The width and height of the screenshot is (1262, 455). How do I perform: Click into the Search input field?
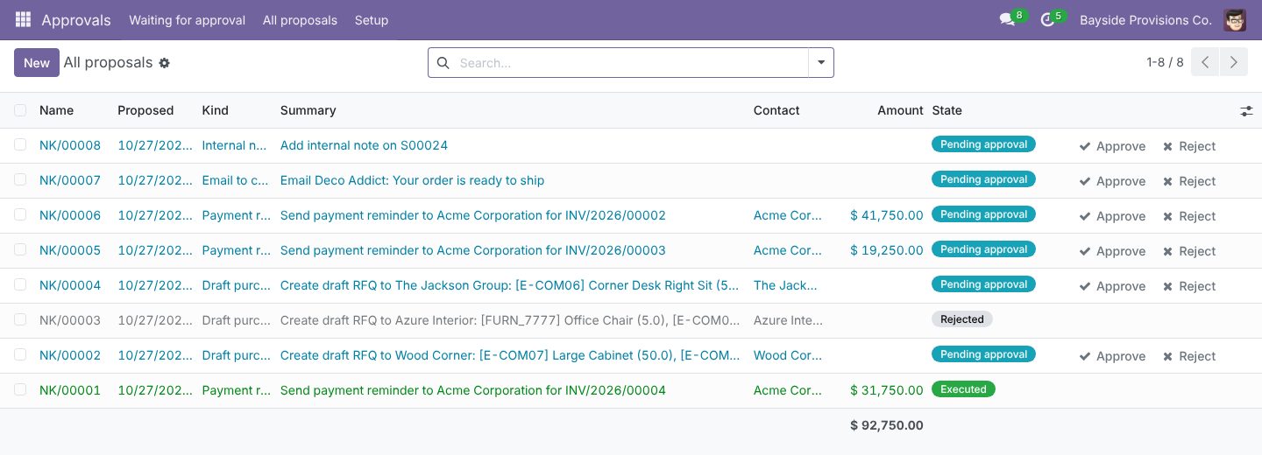pyautogui.click(x=631, y=63)
